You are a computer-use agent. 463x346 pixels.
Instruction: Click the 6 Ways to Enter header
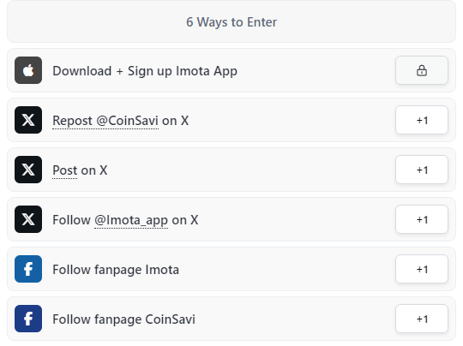pos(231,21)
